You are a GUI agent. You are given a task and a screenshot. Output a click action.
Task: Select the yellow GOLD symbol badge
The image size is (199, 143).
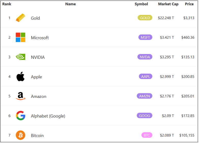click(x=145, y=18)
